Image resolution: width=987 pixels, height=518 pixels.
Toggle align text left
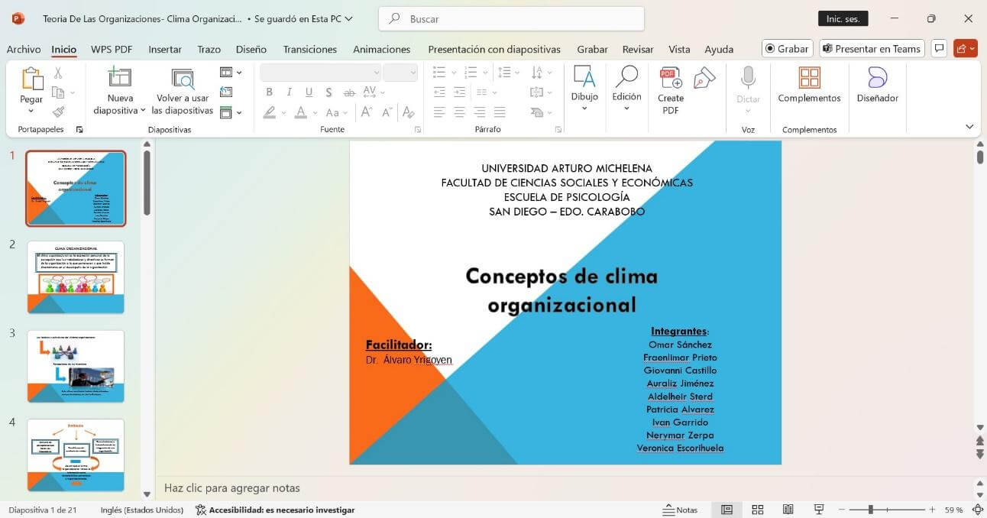tap(439, 112)
